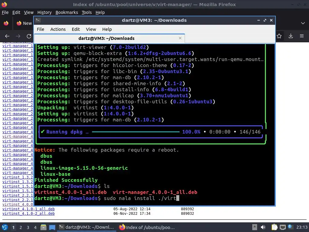The height and width of the screenshot is (232, 309).
Task: Switch to the Firefox taskbar entry
Action: [147, 227]
